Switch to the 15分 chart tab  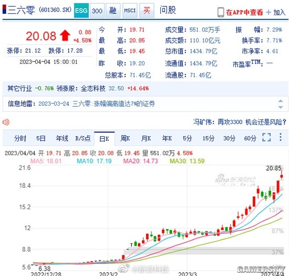(x=209, y=138)
